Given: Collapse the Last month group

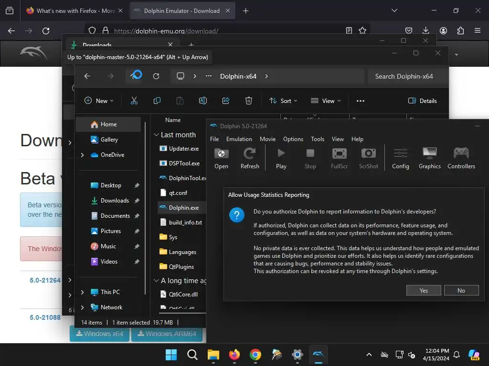Looking at the screenshot, I should click(156, 135).
